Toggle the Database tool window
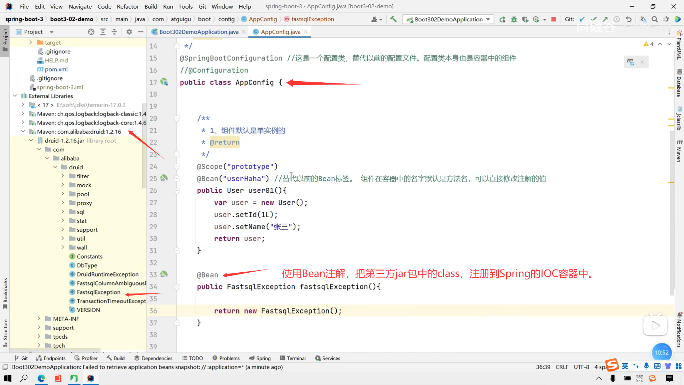The height and width of the screenshot is (385, 684). click(679, 83)
